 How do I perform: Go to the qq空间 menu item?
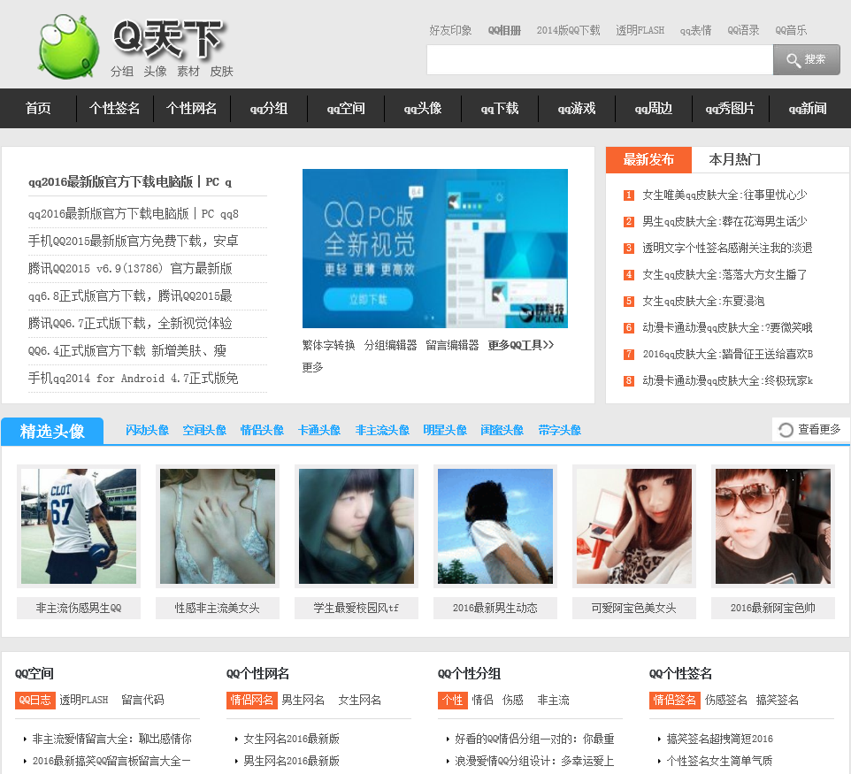(x=346, y=109)
